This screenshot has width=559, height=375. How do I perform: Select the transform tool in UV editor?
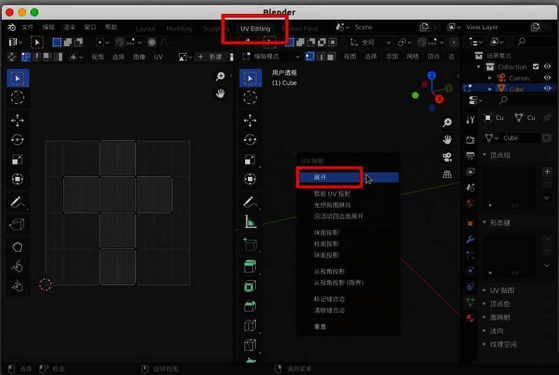pyautogui.click(x=17, y=179)
